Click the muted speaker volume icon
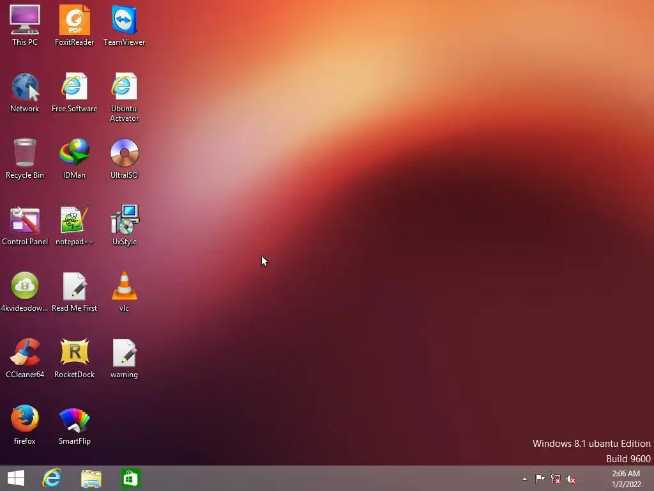This screenshot has height=491, width=654. [570, 478]
